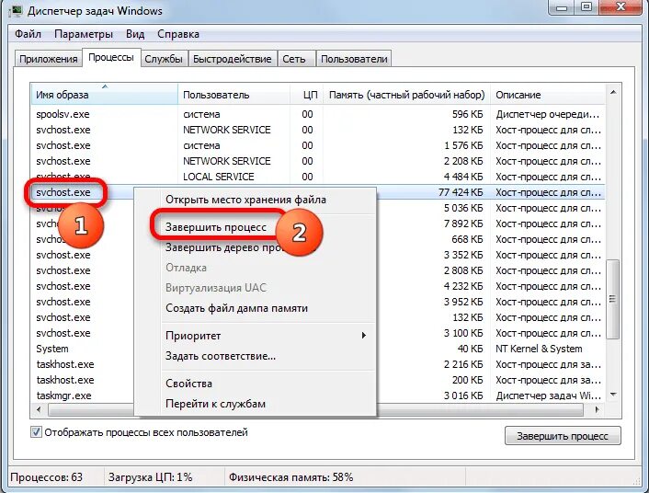Select taskhost.exe row with 200 КБ
649x493 pixels.
point(318,380)
